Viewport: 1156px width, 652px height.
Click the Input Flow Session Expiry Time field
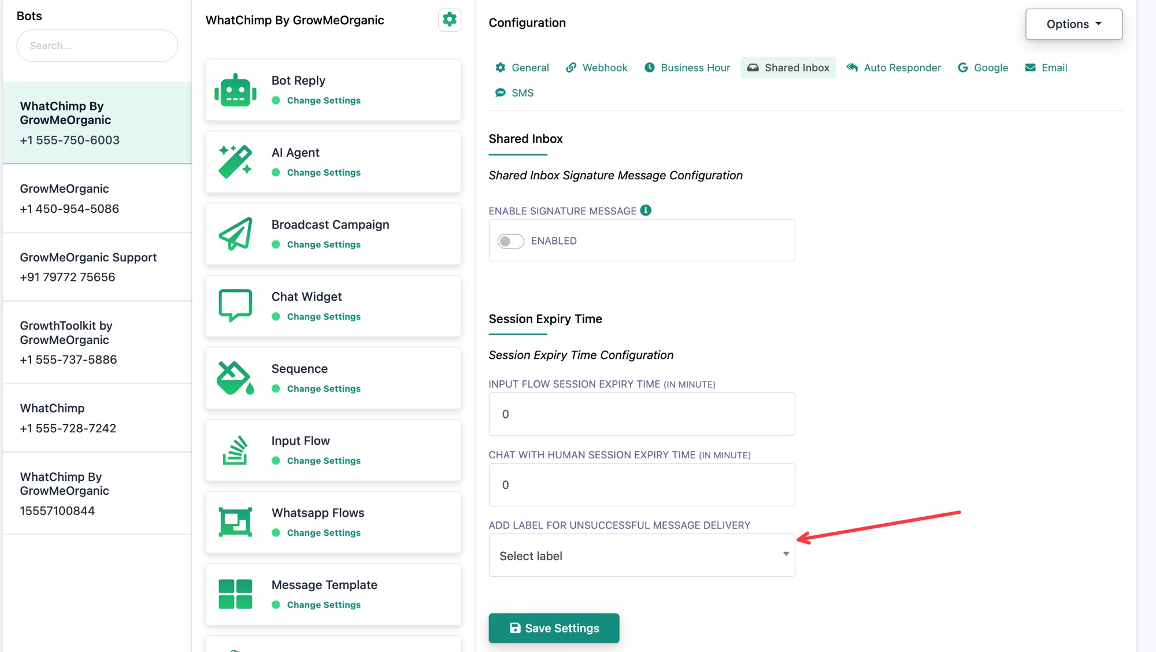coord(642,414)
